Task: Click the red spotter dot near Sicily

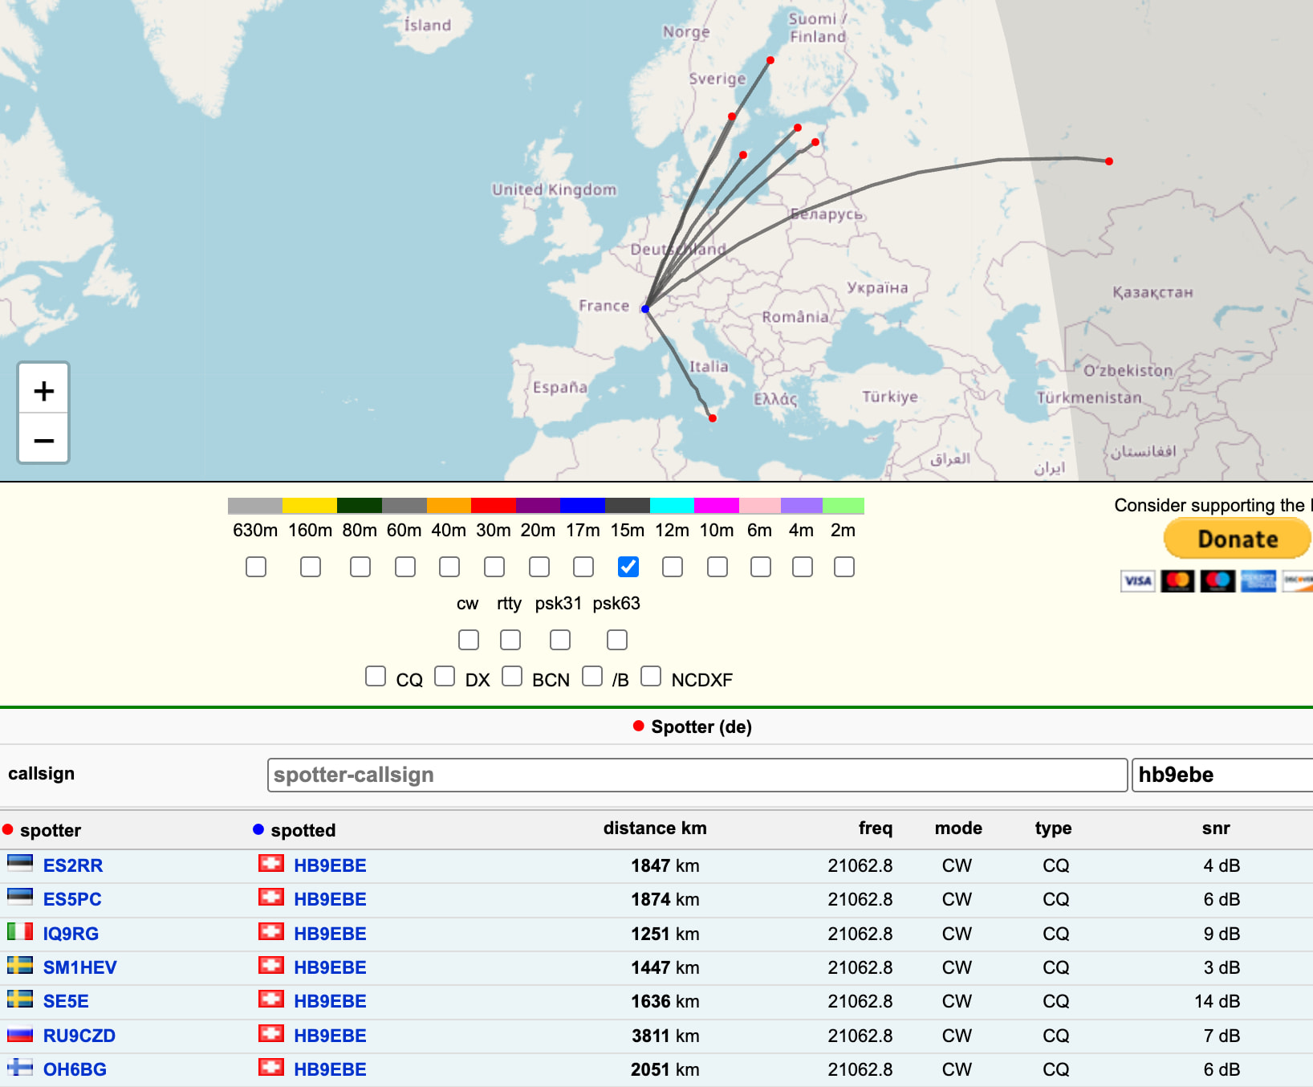Action: 712,417
